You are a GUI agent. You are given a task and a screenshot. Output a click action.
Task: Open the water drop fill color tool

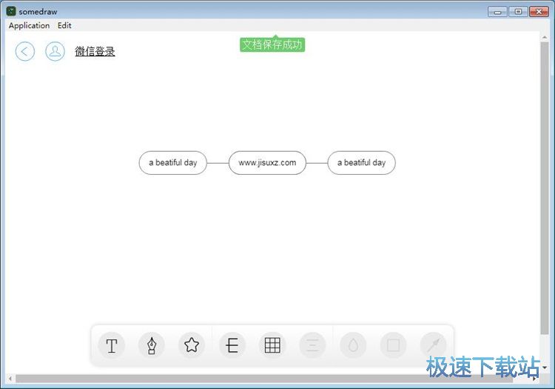coord(353,345)
